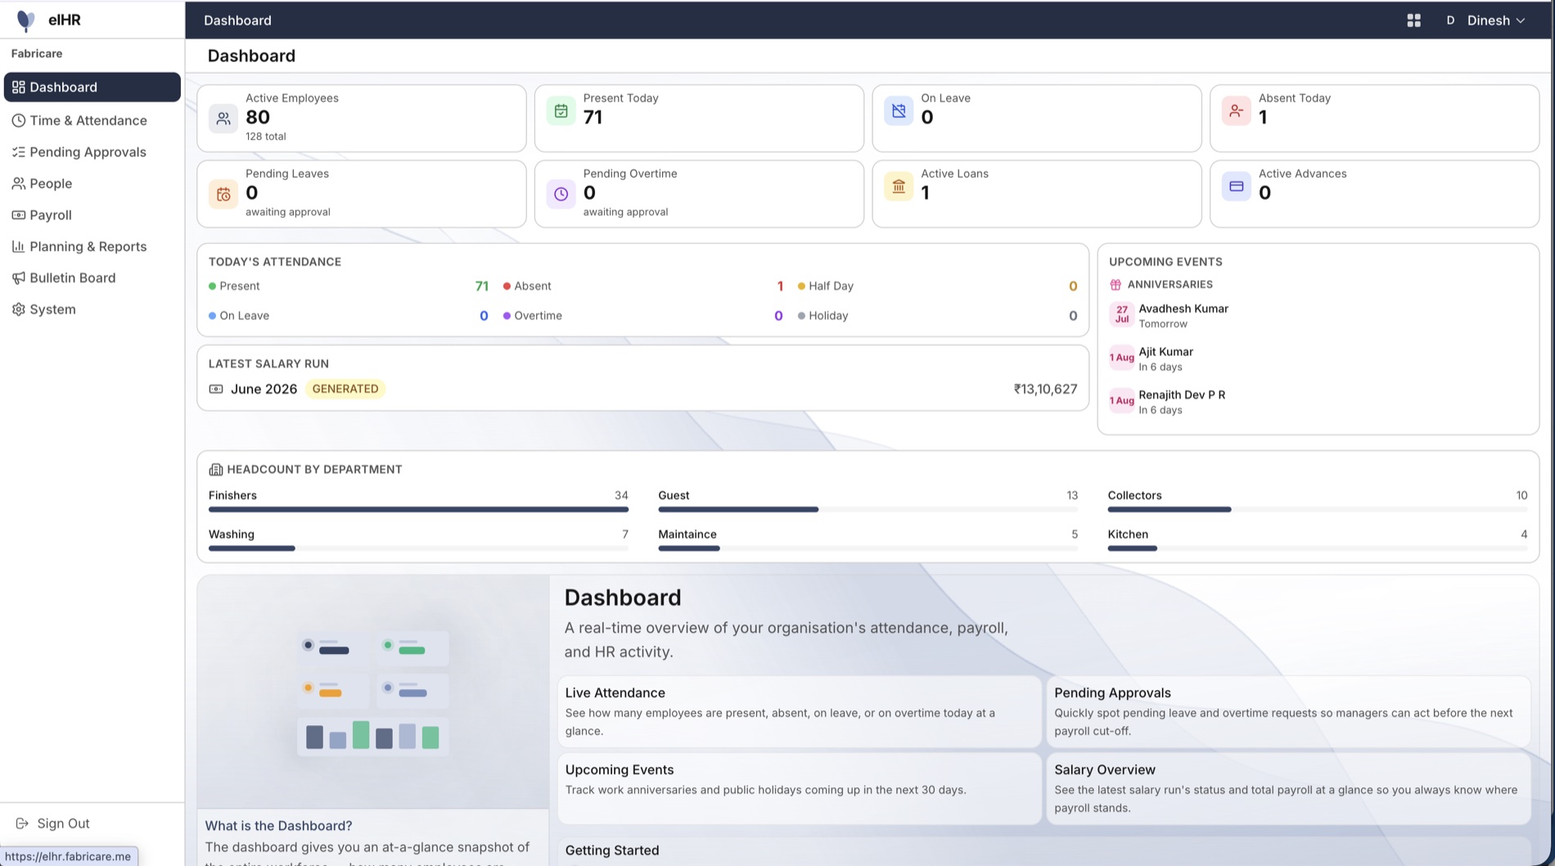Click the People icon in sidebar
Image resolution: width=1555 pixels, height=866 pixels.
(x=18, y=183)
